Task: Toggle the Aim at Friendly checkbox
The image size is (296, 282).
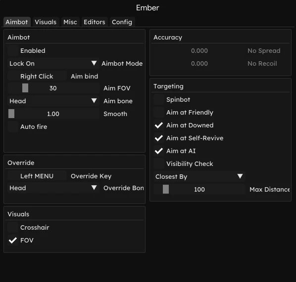Action: (x=159, y=113)
